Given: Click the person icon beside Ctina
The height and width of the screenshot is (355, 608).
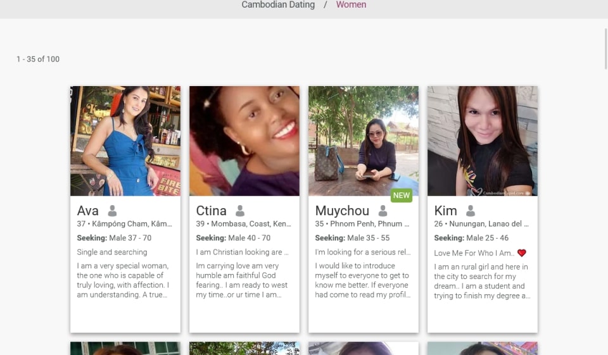Looking at the screenshot, I should tap(240, 211).
